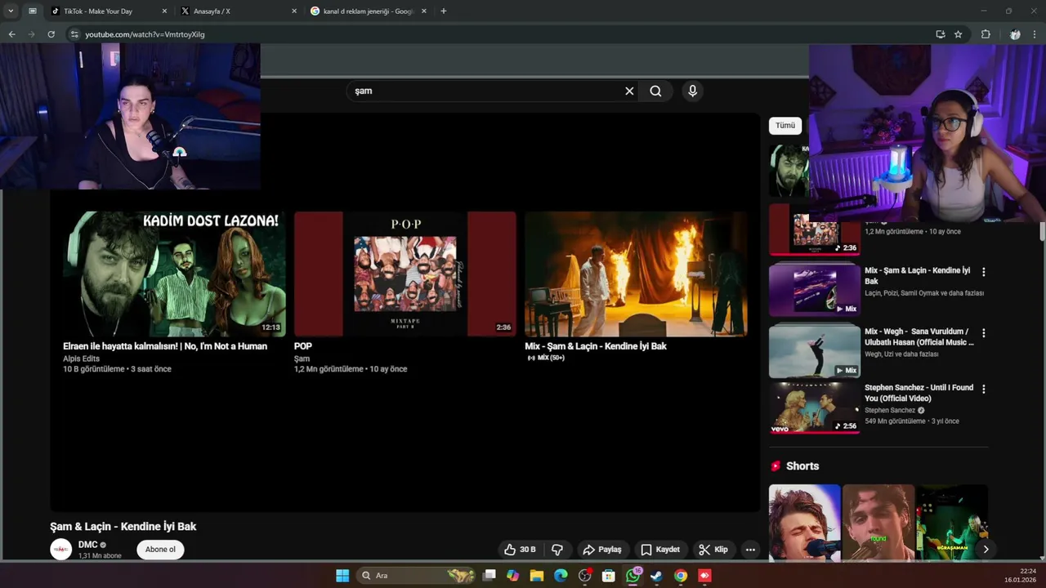Click the Windows taskbar Ara search box
This screenshot has height=588, width=1046.
pos(417,576)
